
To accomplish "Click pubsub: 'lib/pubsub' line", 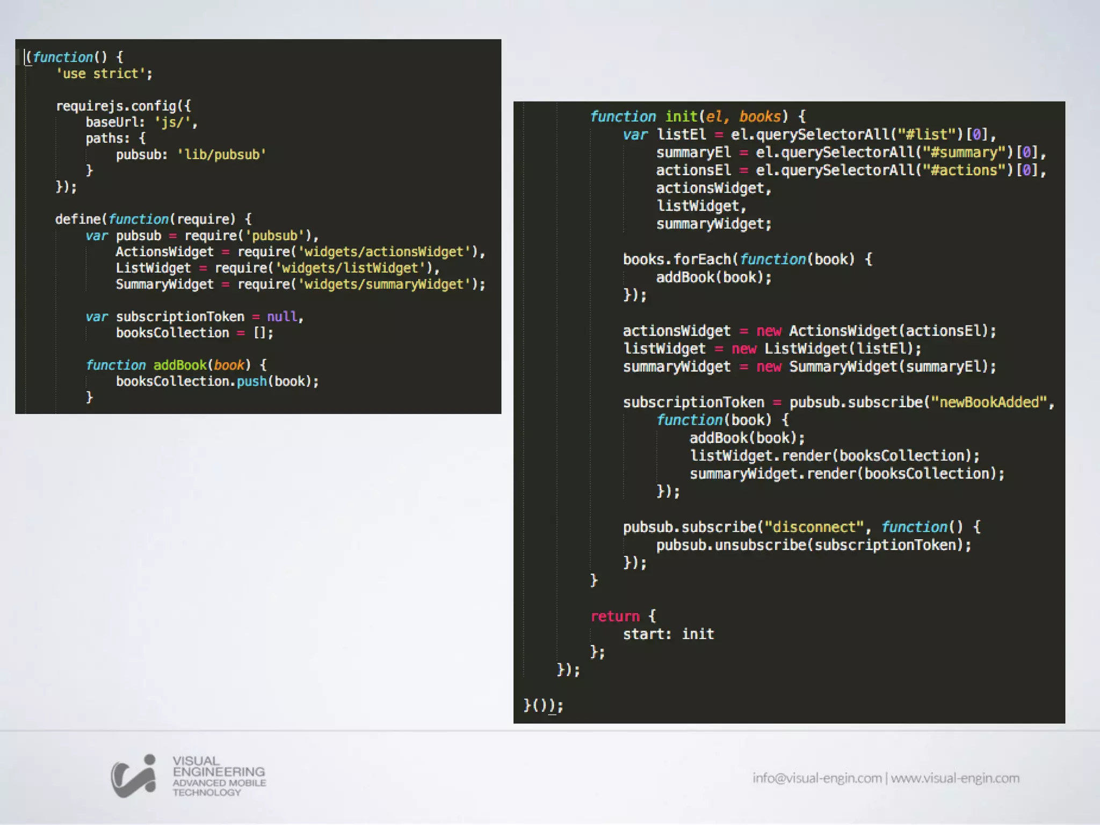I will click(191, 155).
